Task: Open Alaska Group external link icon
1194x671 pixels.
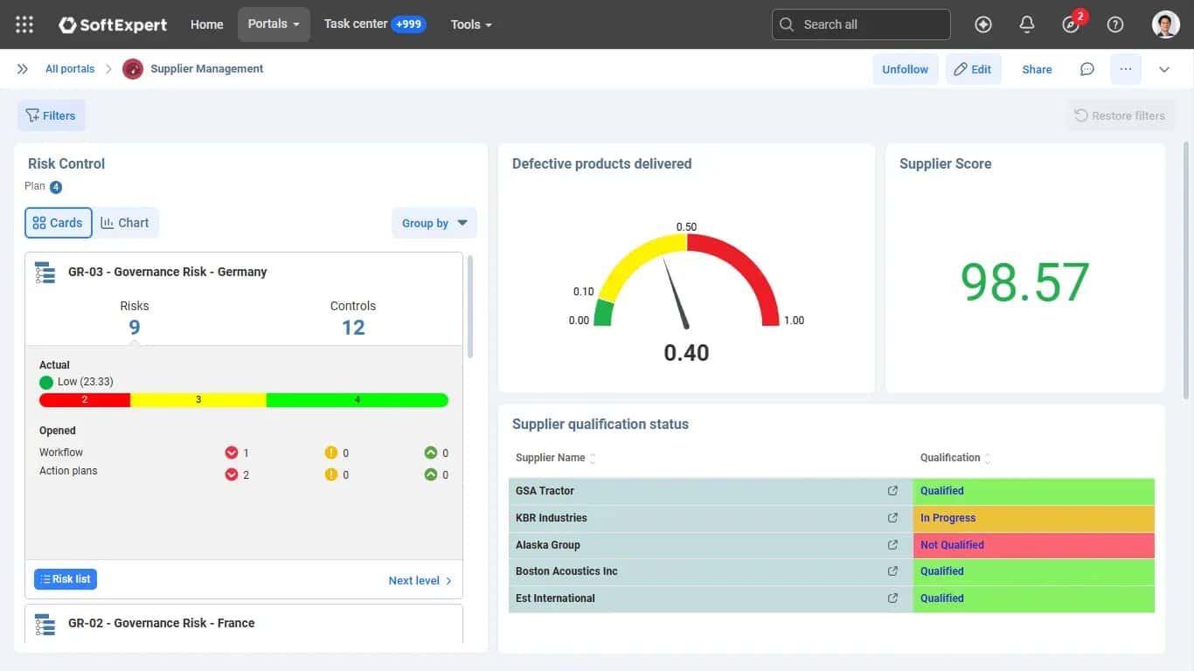Action: pyautogui.click(x=892, y=545)
